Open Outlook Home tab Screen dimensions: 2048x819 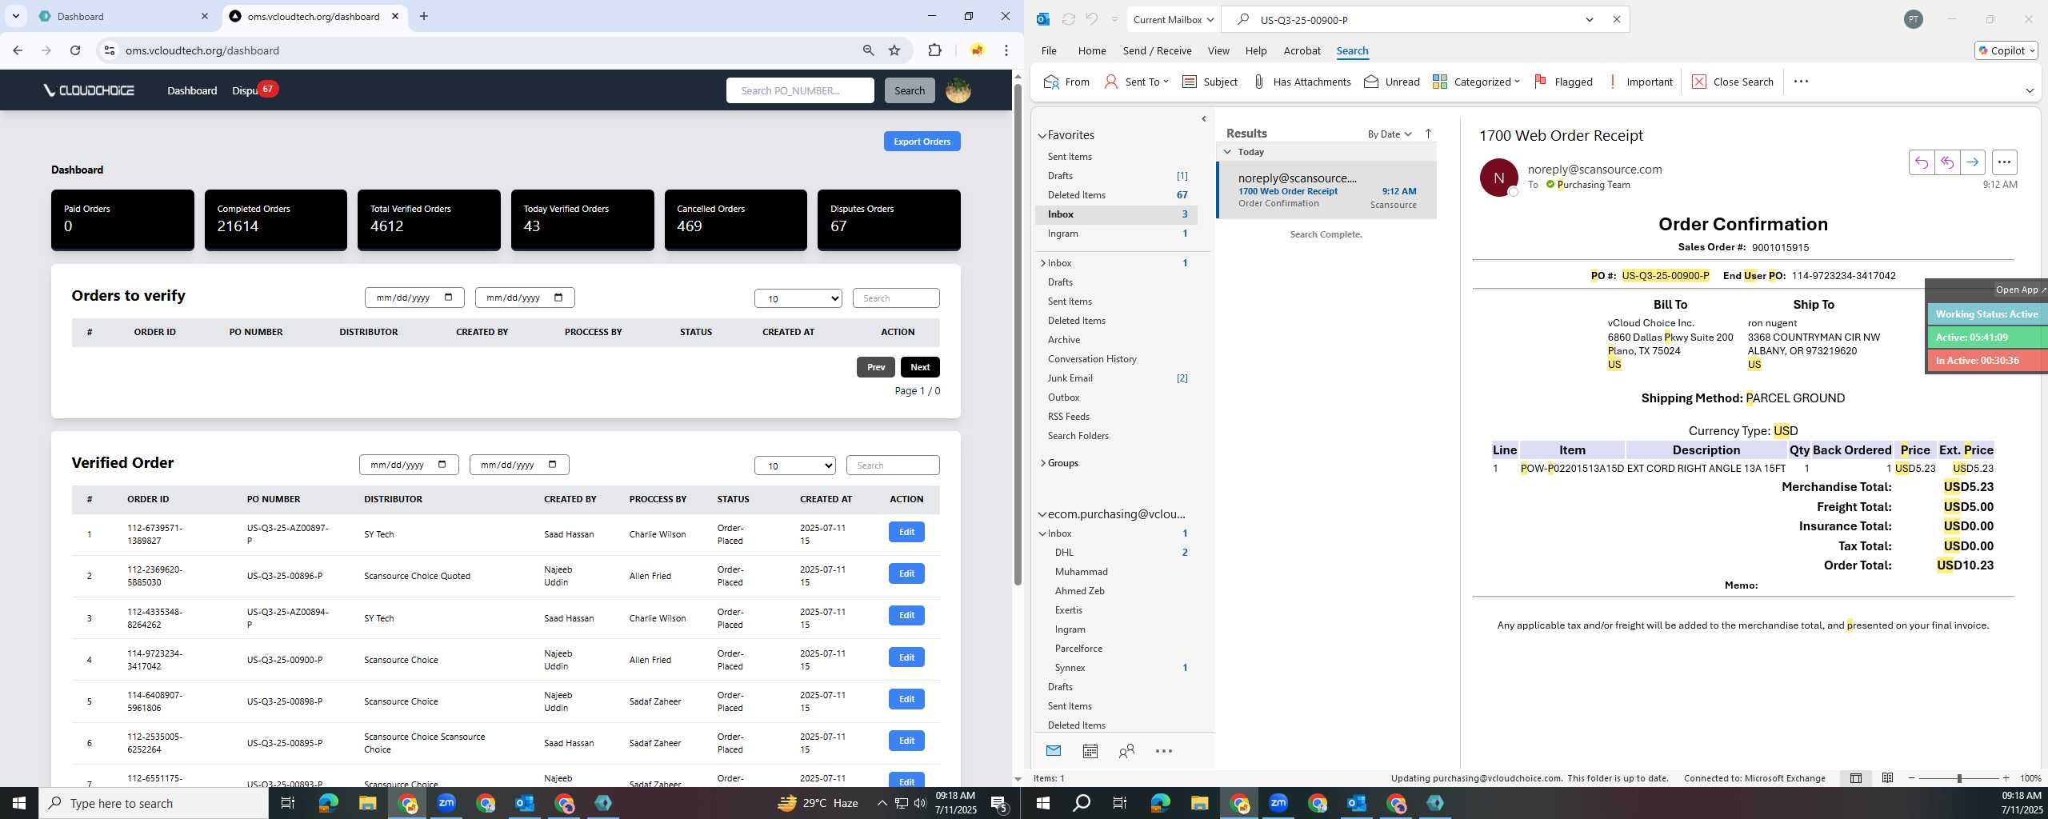1091,50
